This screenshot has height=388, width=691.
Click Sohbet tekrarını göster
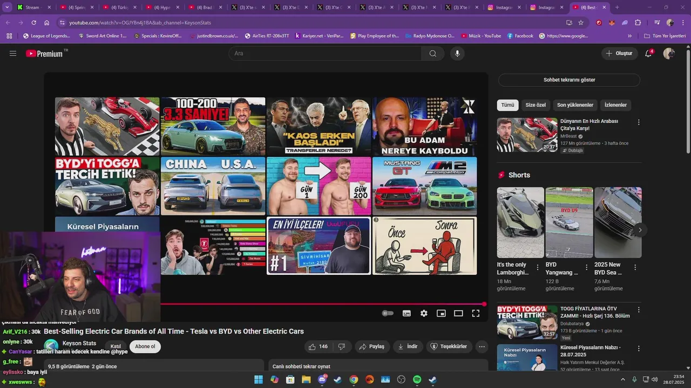[x=569, y=80]
